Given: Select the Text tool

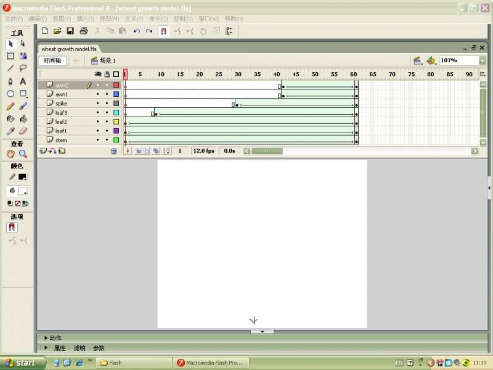Looking at the screenshot, I should (23, 81).
